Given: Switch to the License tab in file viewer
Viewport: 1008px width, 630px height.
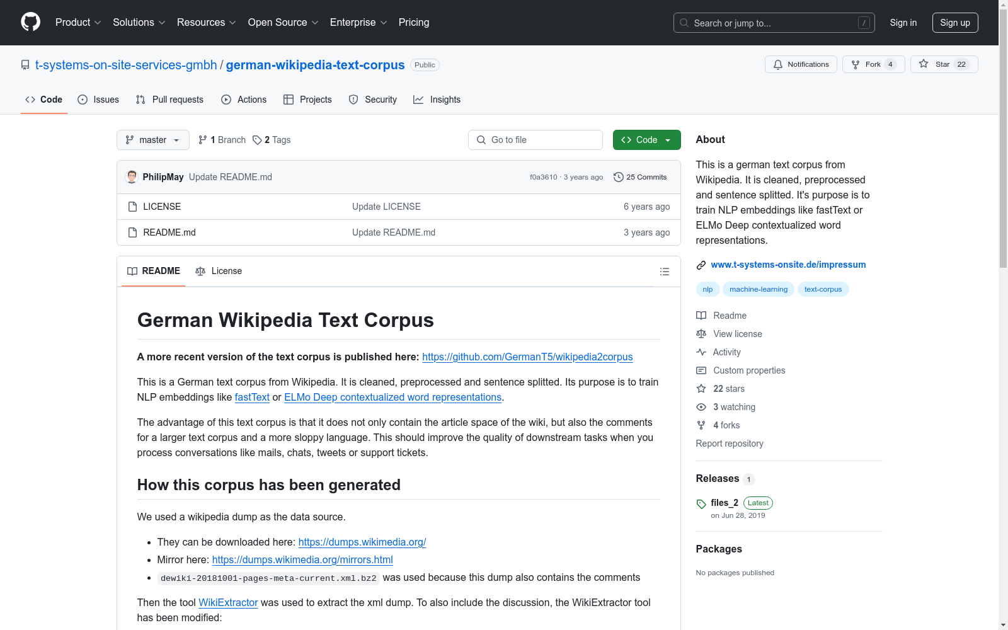Looking at the screenshot, I should pos(219,271).
